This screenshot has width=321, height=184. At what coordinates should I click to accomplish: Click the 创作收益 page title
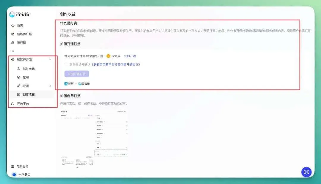[x=68, y=14]
